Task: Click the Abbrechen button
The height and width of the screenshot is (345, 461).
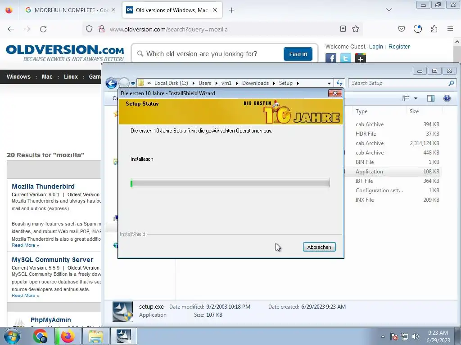Action: tap(319, 247)
